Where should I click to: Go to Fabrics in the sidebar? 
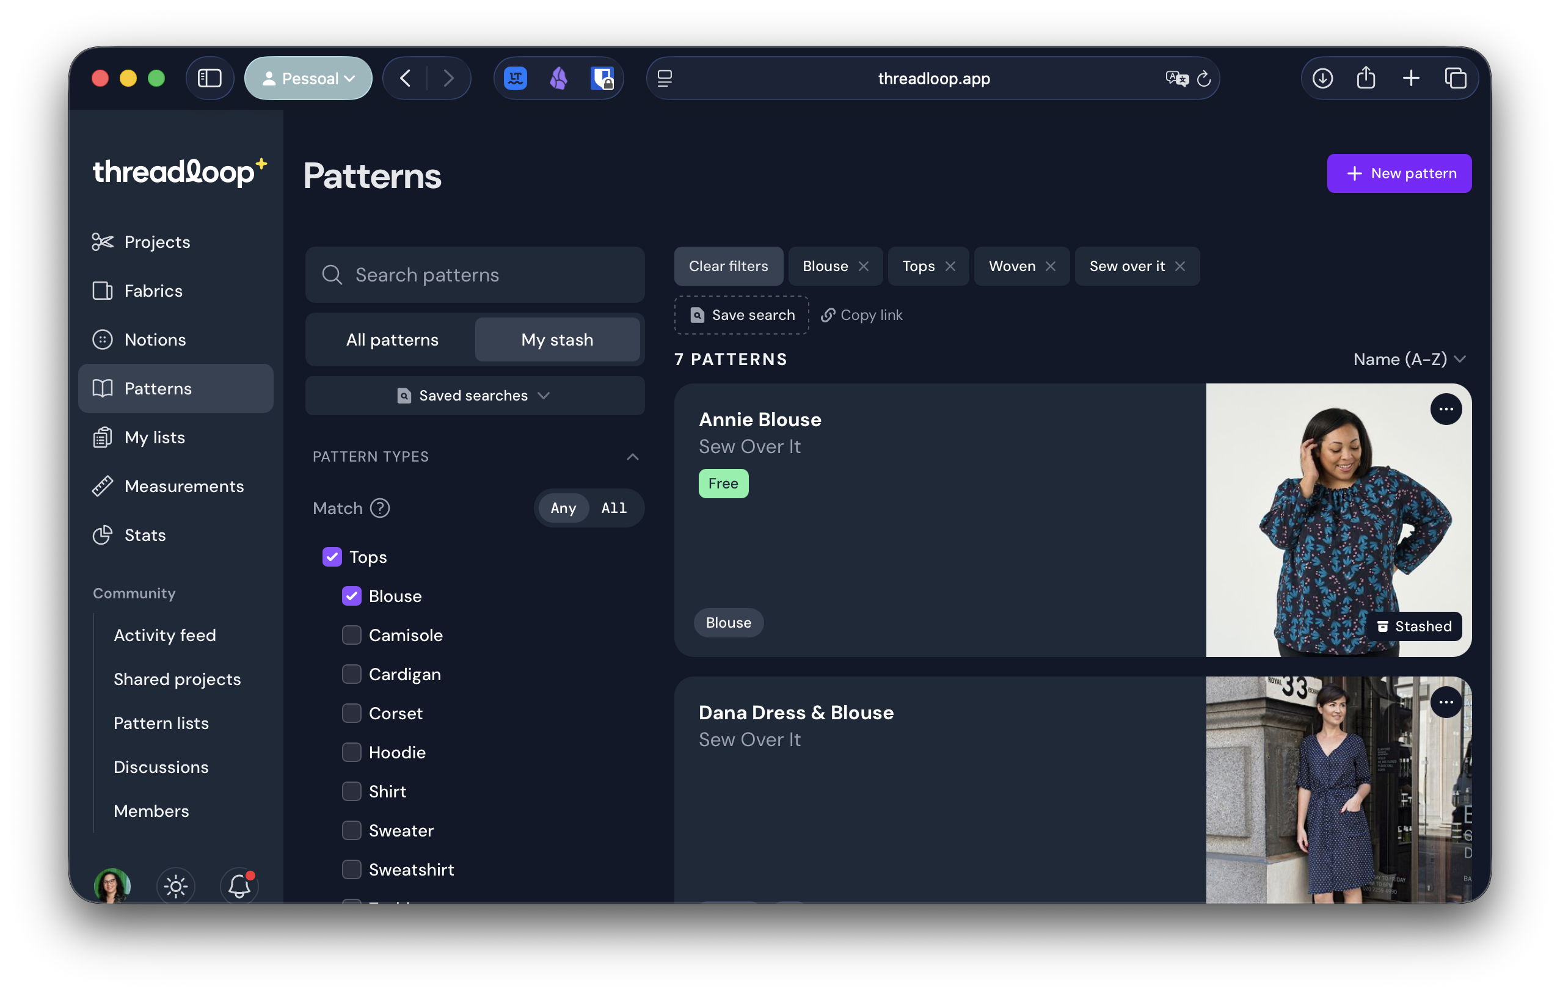coord(153,291)
